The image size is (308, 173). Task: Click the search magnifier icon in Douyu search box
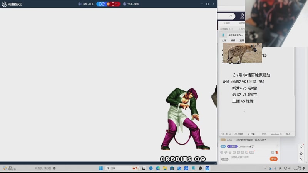click(231, 16)
